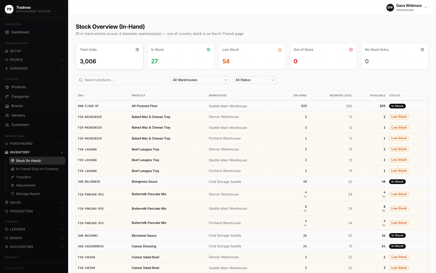Click the Out of Stock summary card
The height and width of the screenshot is (273, 436).
pos(323,56)
